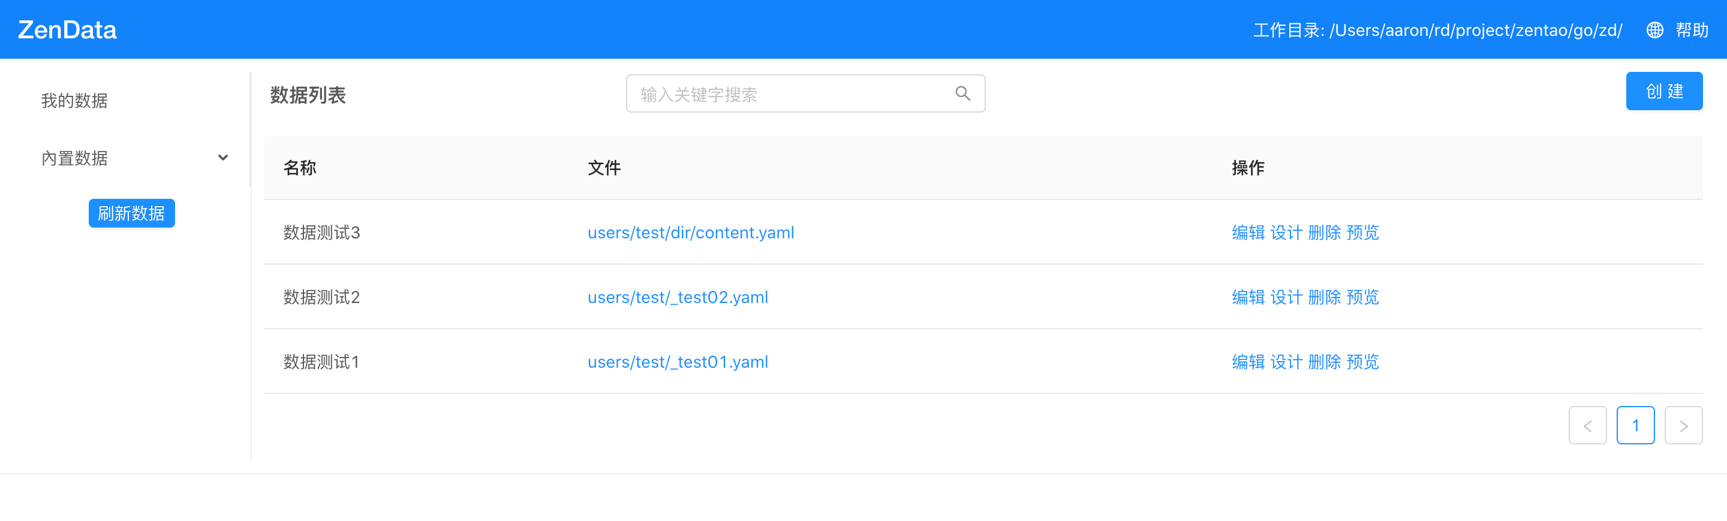This screenshot has width=1727, height=521.
Task: Click the globe language icon
Action: point(1654,30)
